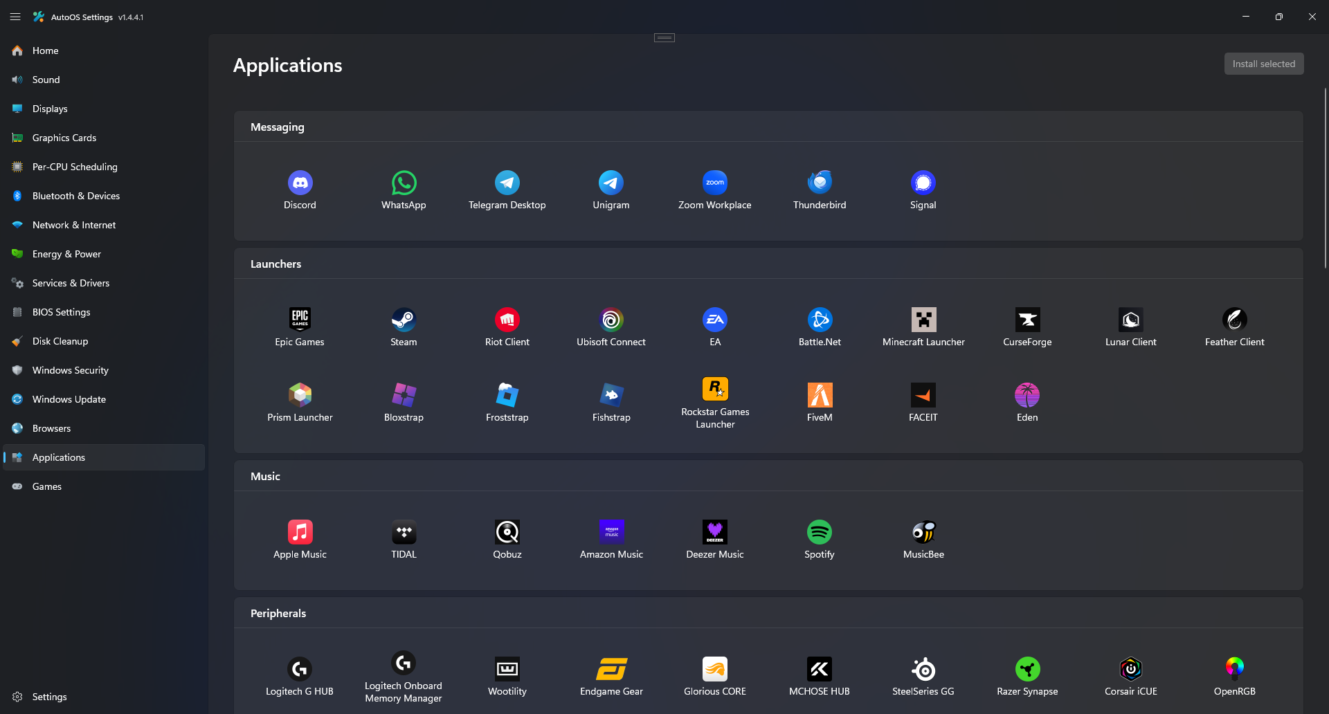
Task: Go to Sound settings
Action: click(104, 80)
